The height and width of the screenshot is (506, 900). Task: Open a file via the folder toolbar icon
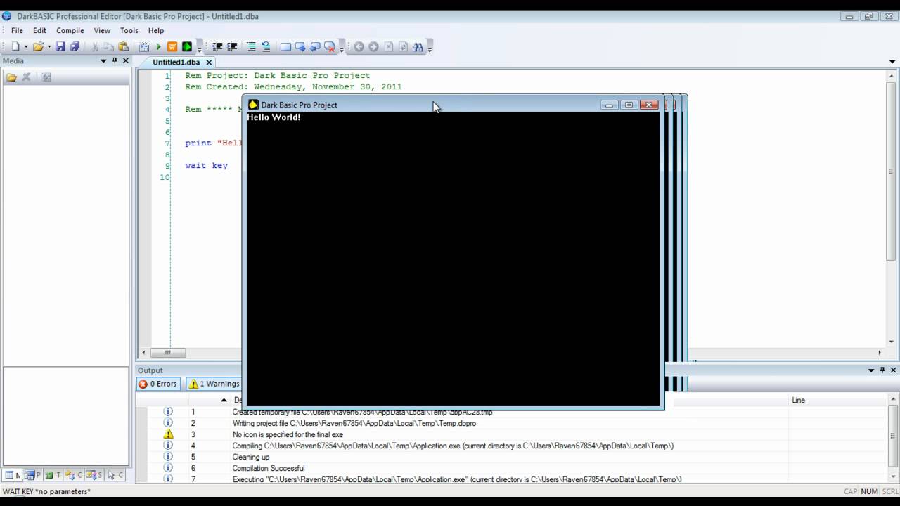point(38,46)
